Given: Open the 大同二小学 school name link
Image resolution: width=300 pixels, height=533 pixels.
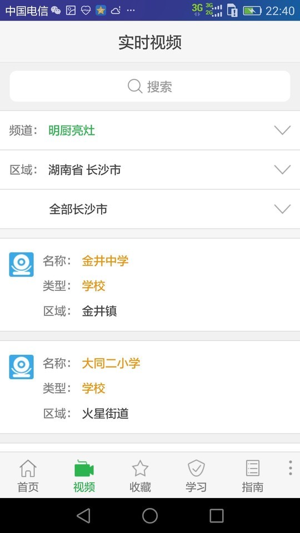Looking at the screenshot, I should coord(111,363).
